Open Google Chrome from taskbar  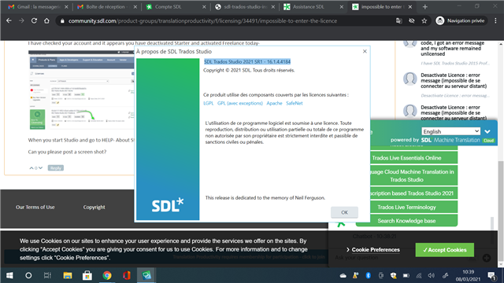click(107, 275)
